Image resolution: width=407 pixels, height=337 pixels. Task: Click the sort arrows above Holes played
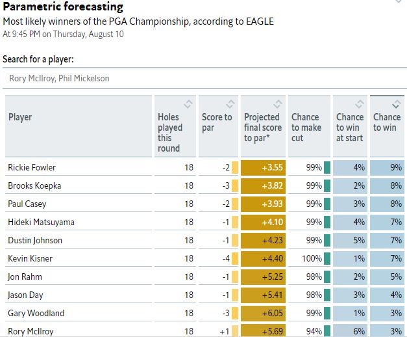click(188, 104)
